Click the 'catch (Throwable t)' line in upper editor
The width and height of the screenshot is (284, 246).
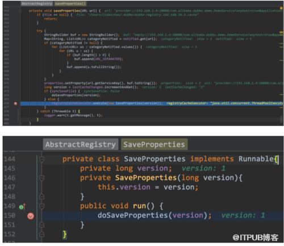click(x=59, y=111)
